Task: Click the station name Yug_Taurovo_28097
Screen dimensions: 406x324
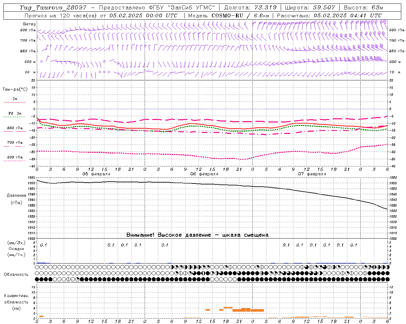Action: [53, 8]
